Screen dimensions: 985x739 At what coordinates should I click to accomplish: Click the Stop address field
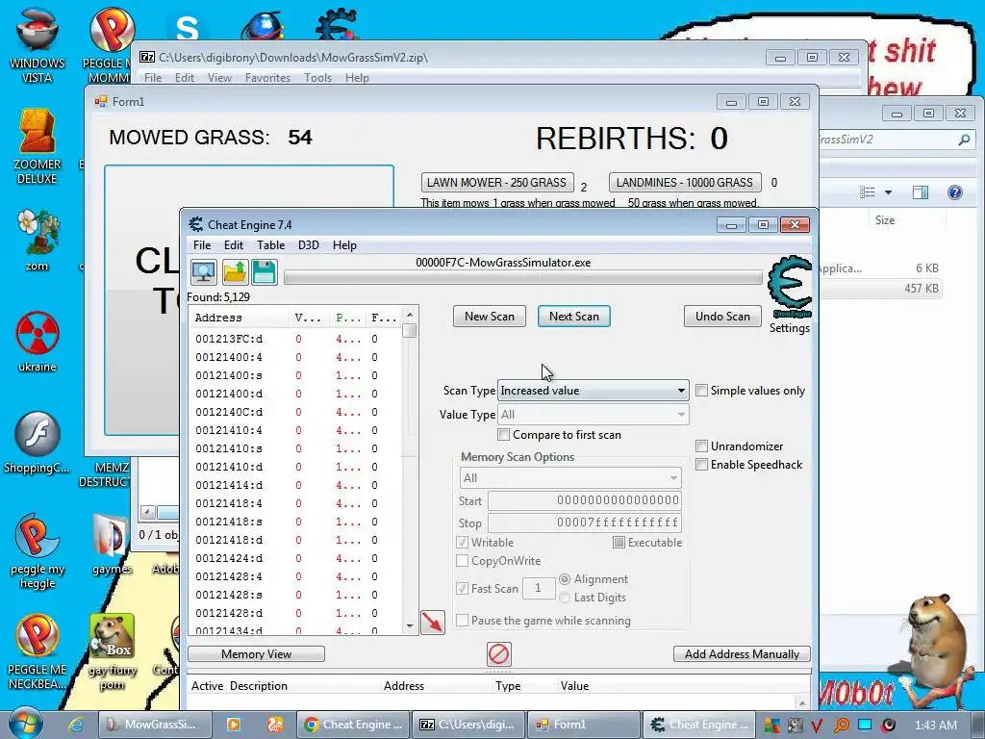pos(585,522)
